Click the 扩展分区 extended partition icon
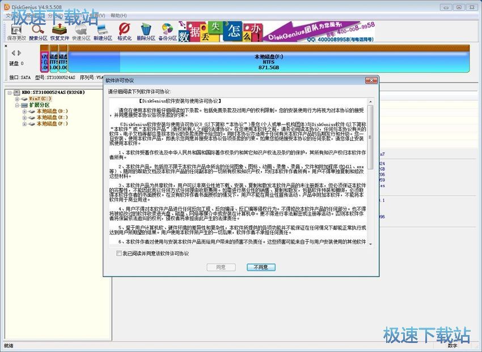 click(24, 105)
